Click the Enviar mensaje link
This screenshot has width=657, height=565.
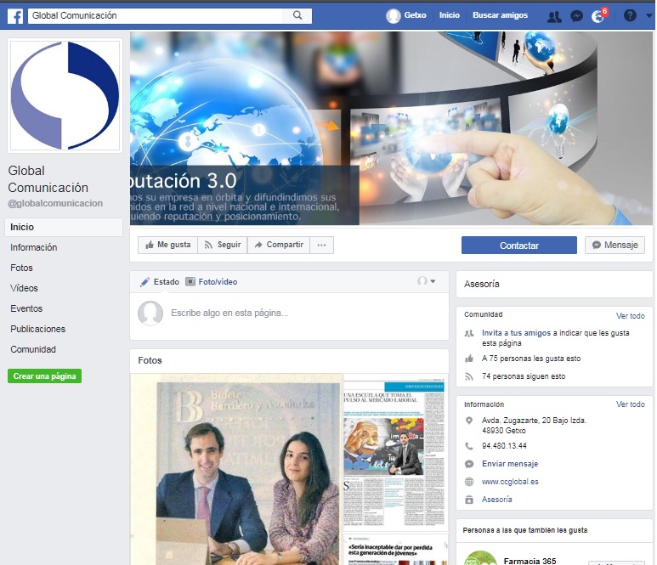pos(510,464)
